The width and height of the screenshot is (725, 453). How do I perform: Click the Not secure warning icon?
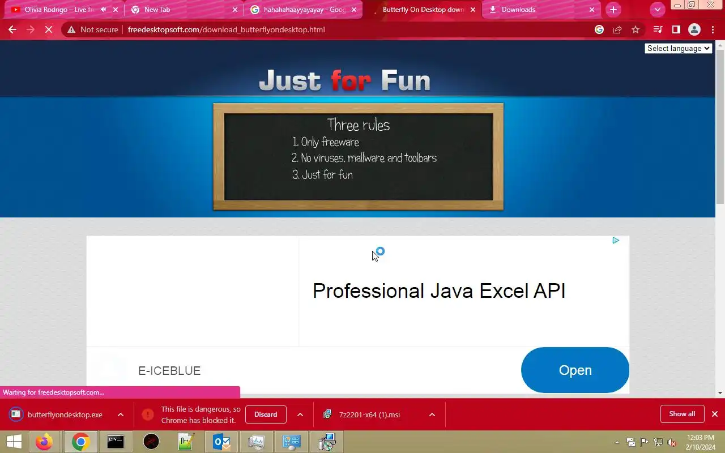pyautogui.click(x=71, y=29)
